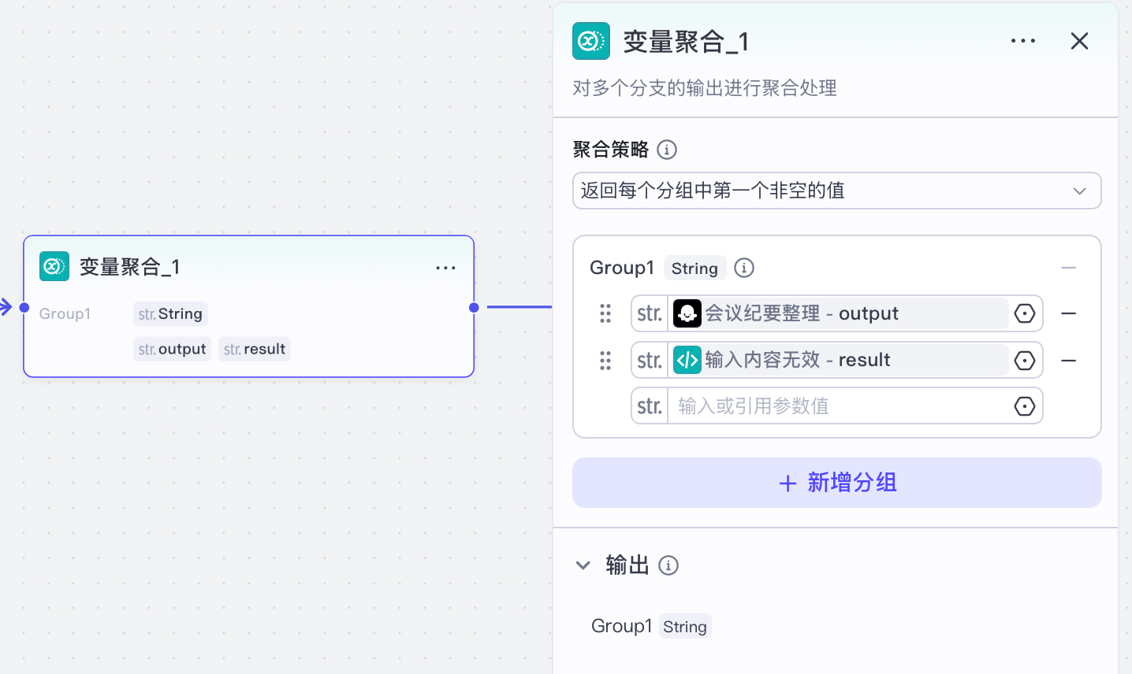
Task: Click the String tag in the 输出 section
Action: point(685,627)
